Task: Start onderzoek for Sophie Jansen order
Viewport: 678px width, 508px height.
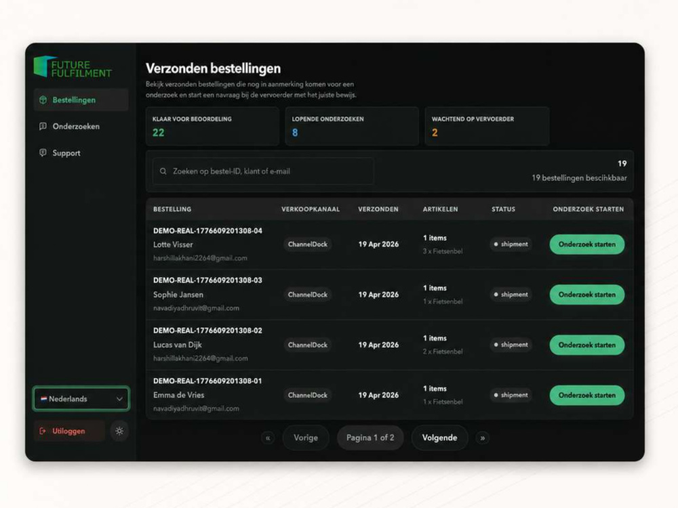Action: coord(586,295)
